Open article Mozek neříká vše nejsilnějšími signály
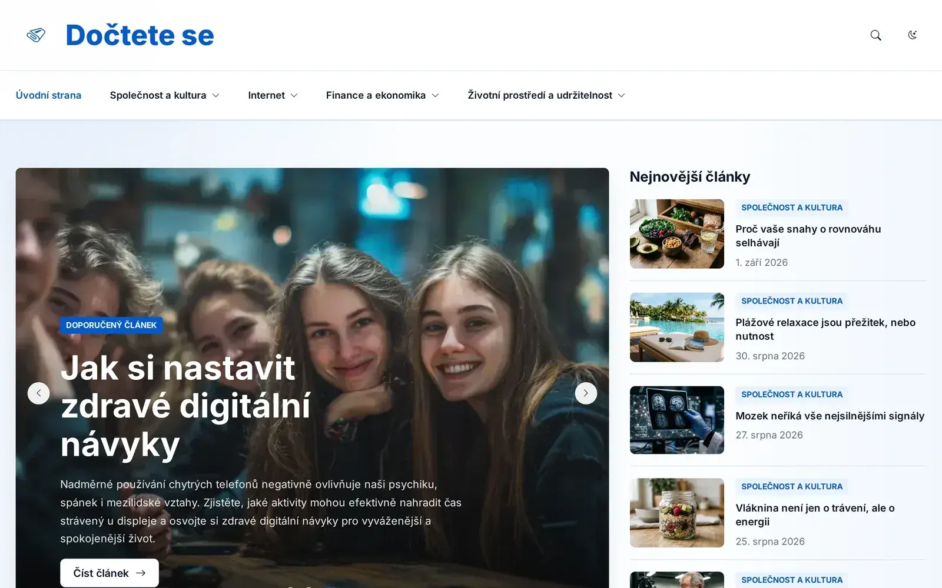 (x=830, y=416)
